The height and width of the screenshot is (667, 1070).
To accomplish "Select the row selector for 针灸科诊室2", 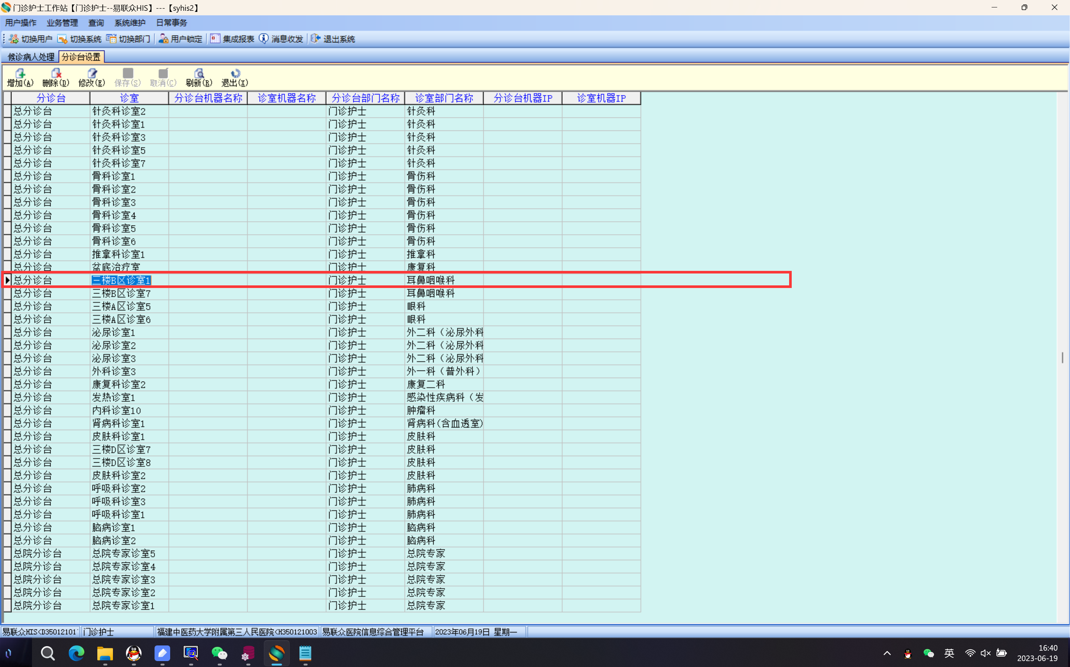I will pos(7,111).
